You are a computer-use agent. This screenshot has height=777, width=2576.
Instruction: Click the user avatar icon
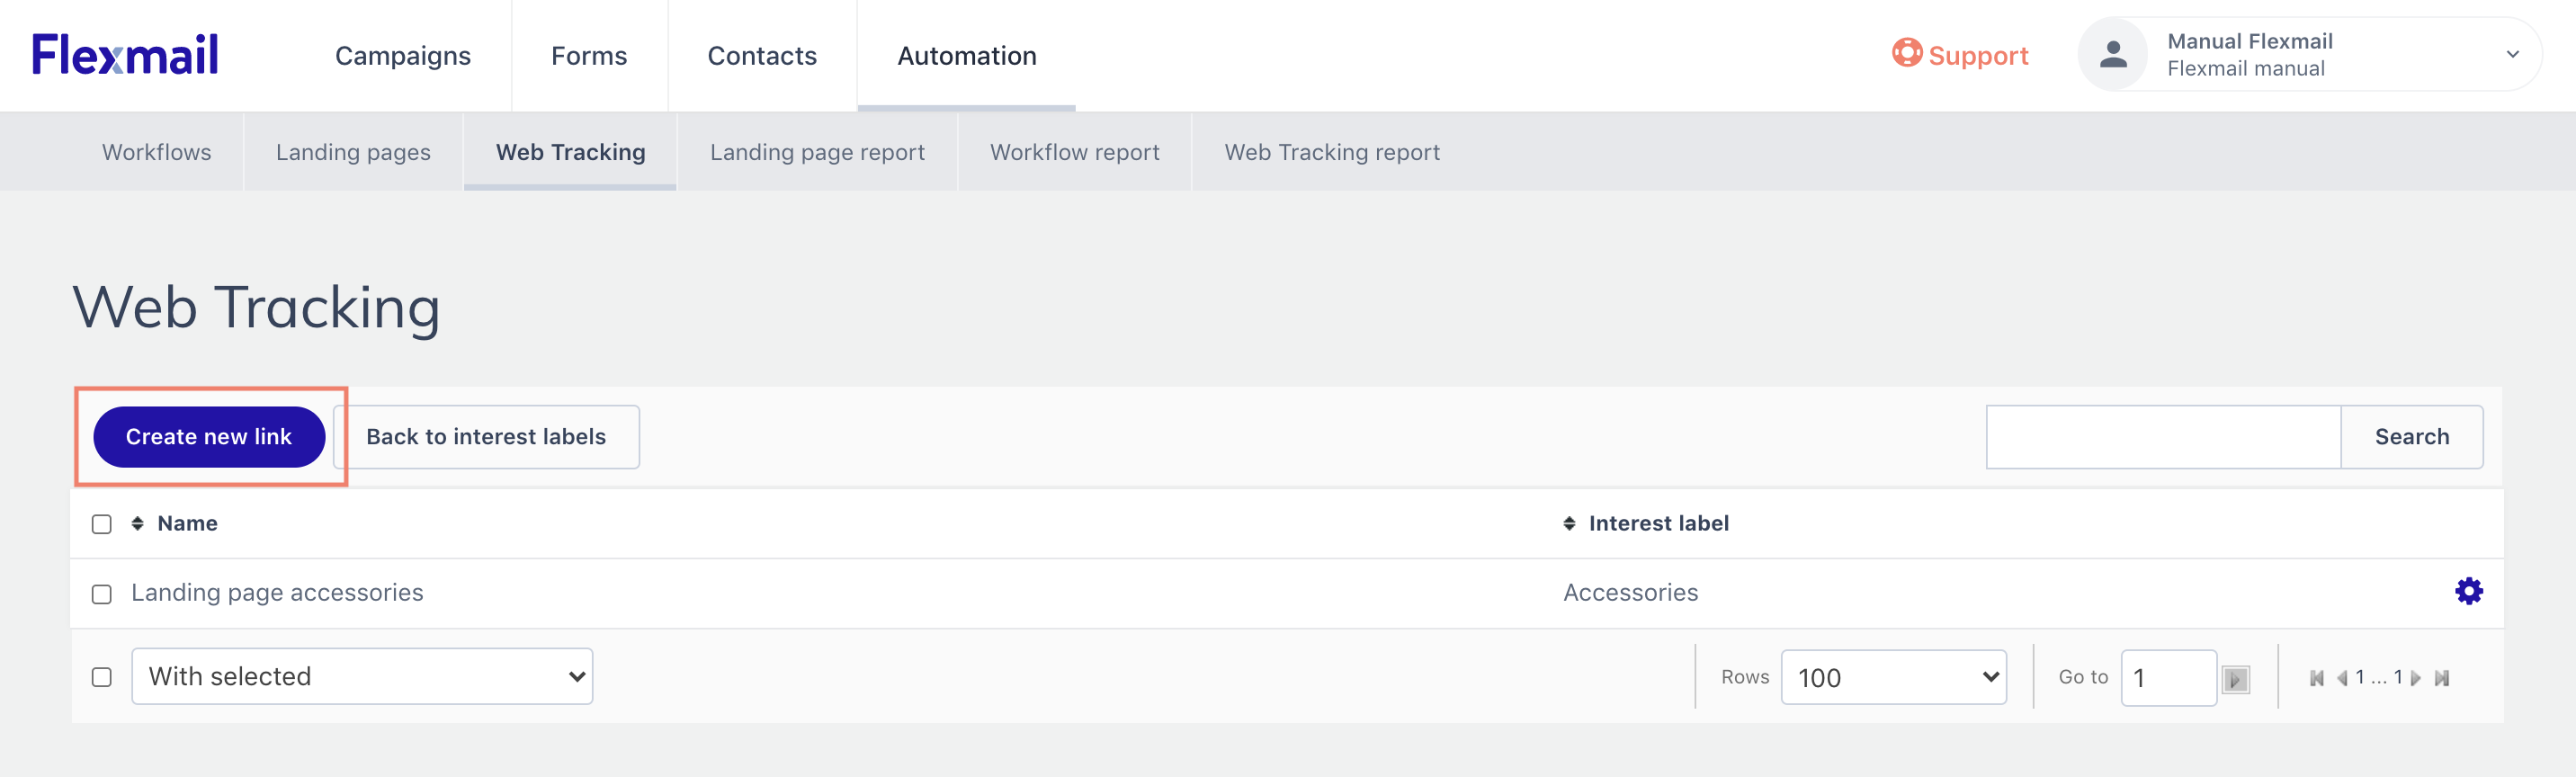pos(2112,55)
